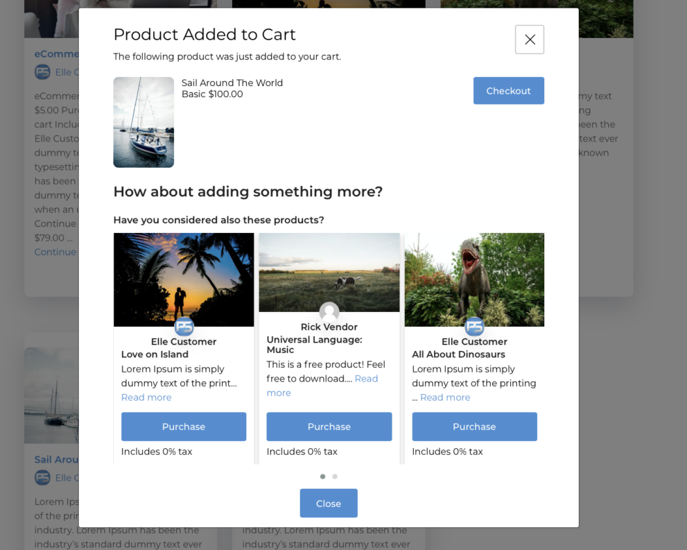Expand Read more on Love on Island
Image resolution: width=687 pixels, height=550 pixels.
(146, 397)
